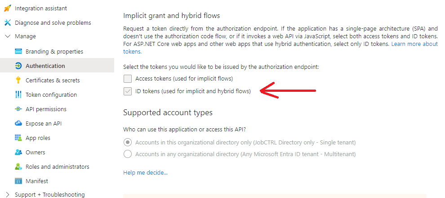Viewport: 445px width, 198px height.
Task: Select the Multitenant accounts radio button
Action: 128,154
